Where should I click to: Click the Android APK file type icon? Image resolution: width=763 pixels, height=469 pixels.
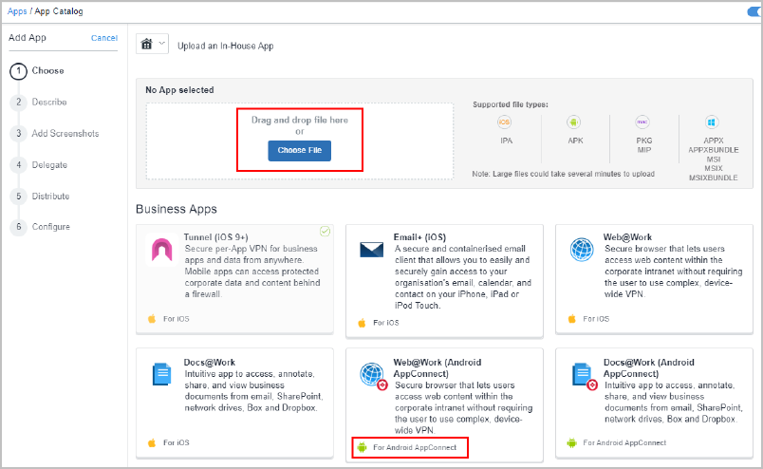[573, 122]
